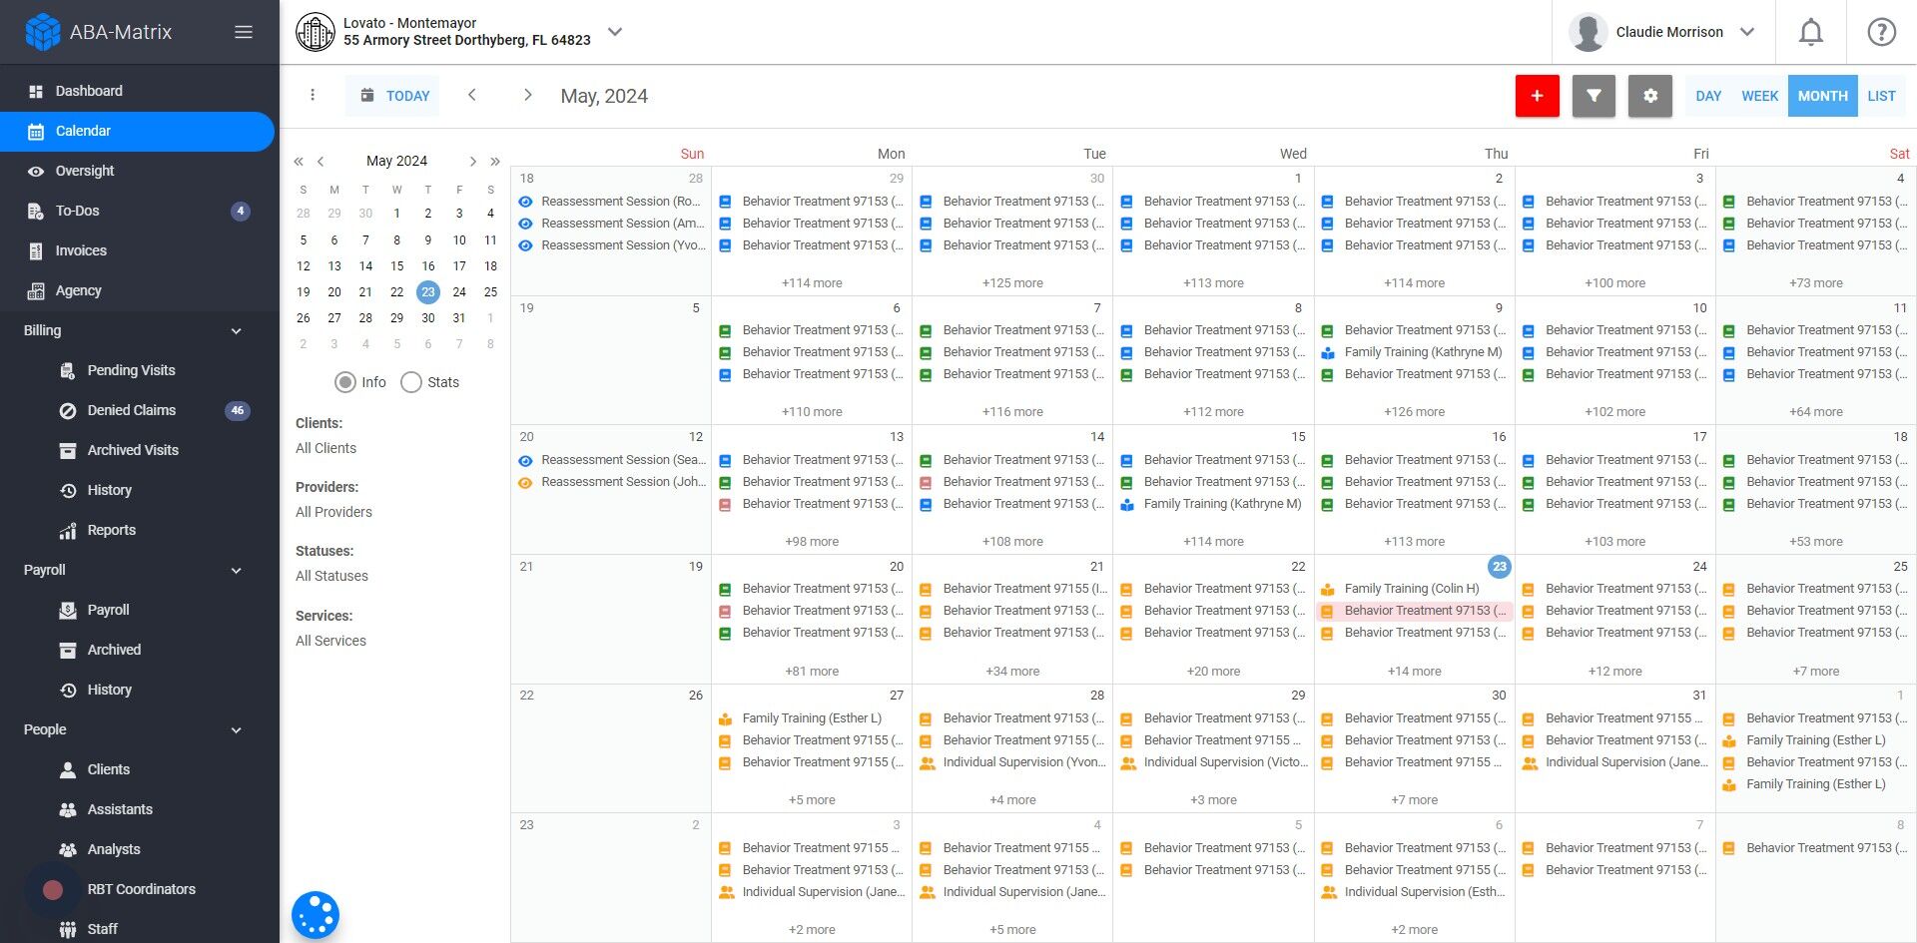Click the ABA-Matrix cube logo
The width and height of the screenshot is (1917, 943).
pos(42,32)
